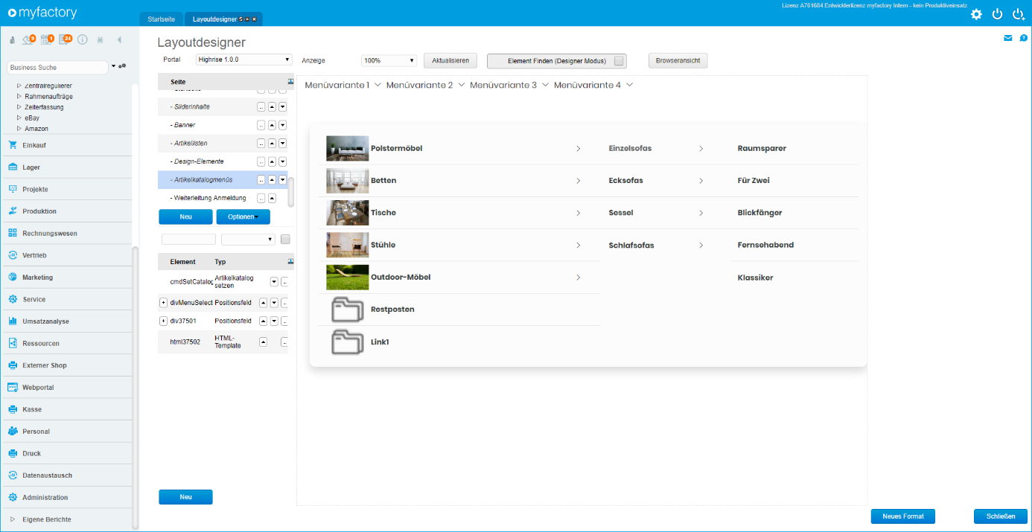The image size is (1032, 532).
Task: Collapse the sidebar with left arrow
Action: coord(119,39)
